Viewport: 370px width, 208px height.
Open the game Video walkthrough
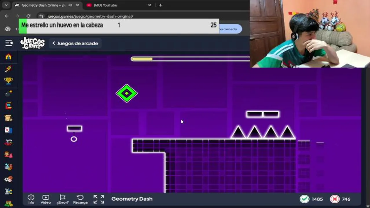pos(46,199)
